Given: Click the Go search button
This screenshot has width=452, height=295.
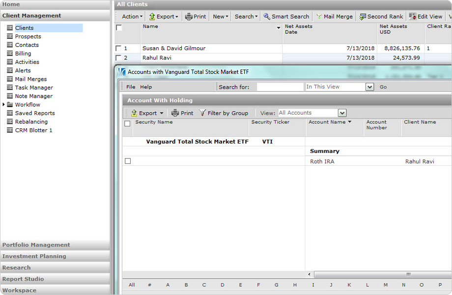Looking at the screenshot, I should (x=383, y=87).
